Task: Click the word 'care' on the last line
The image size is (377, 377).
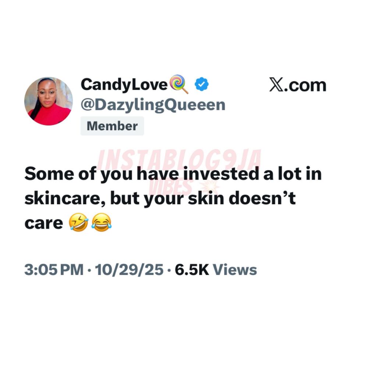Action: (x=43, y=223)
